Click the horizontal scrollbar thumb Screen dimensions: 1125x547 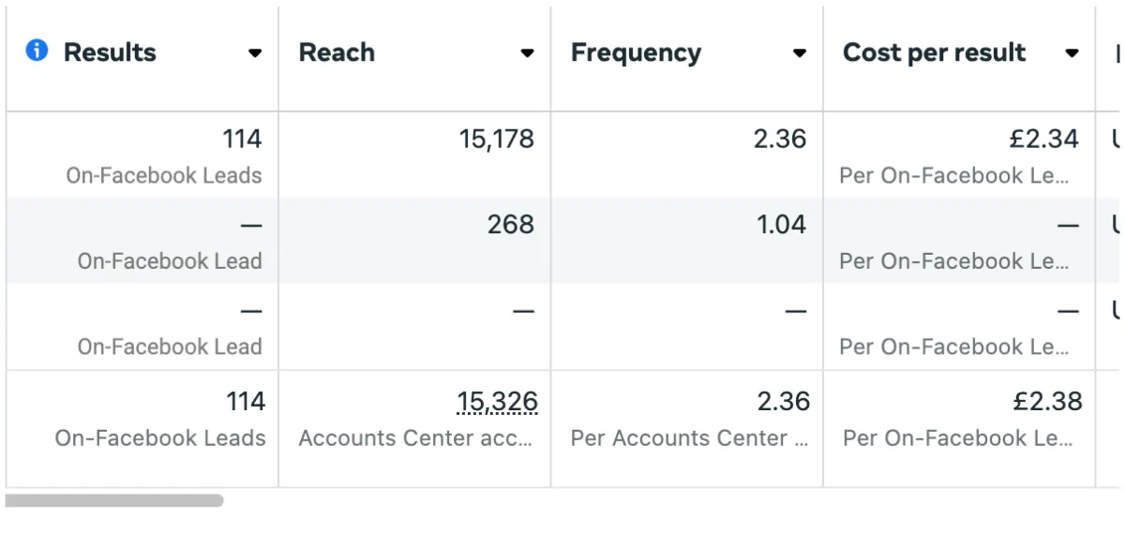pos(114,501)
